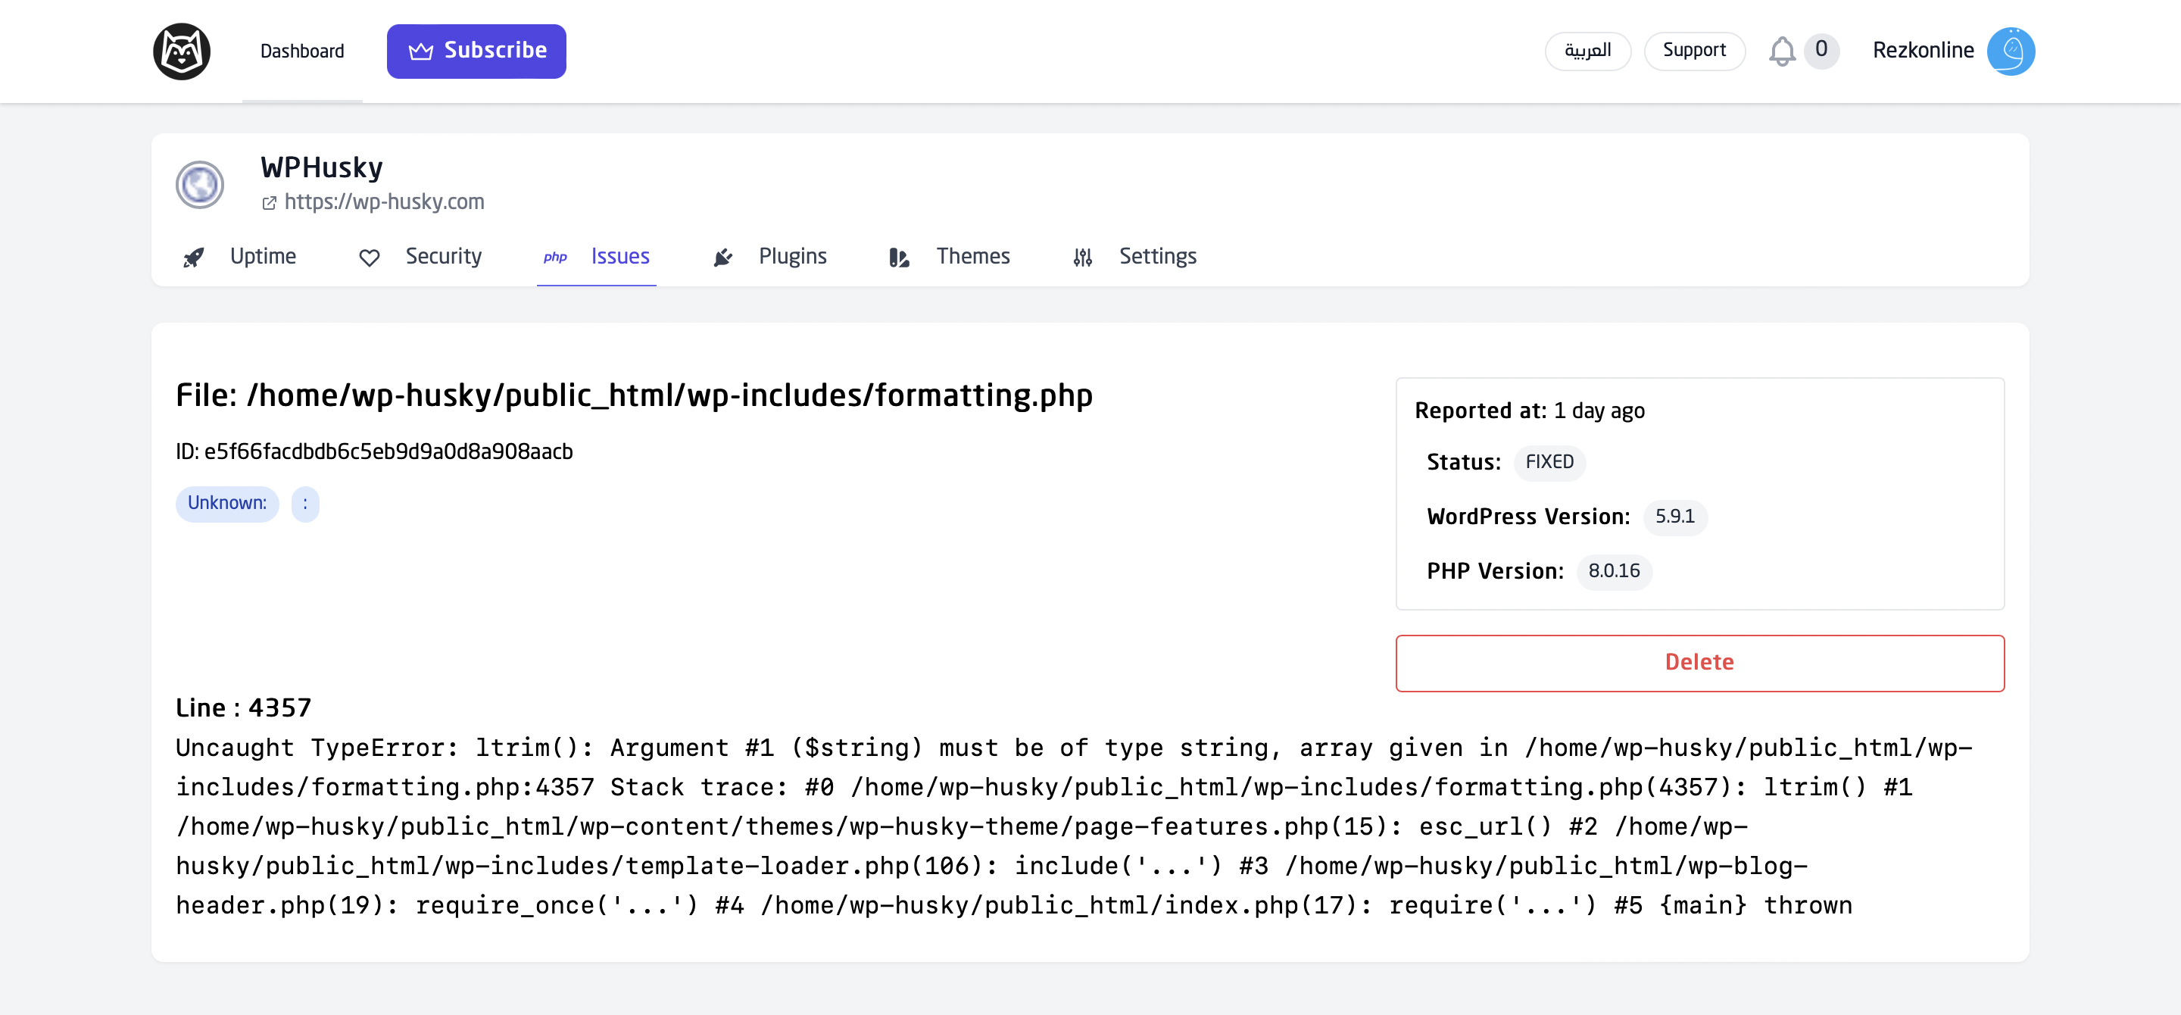
Task: Click the Uptime rocket icon
Action: tap(194, 258)
